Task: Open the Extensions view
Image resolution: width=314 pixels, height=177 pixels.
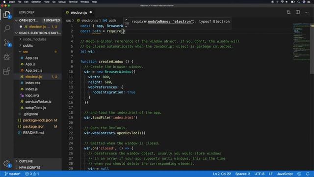Action: point(6,71)
